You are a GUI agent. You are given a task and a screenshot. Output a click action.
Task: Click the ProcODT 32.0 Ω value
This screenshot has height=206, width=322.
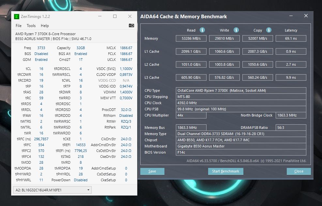pyautogui.click(x=126, y=110)
